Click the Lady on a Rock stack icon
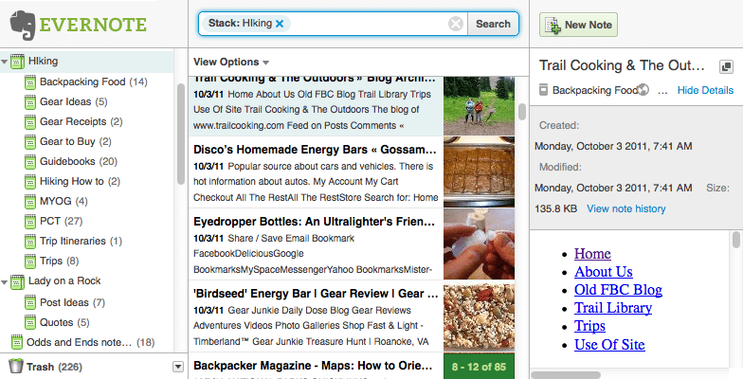The width and height of the screenshot is (743, 379). [x=17, y=282]
